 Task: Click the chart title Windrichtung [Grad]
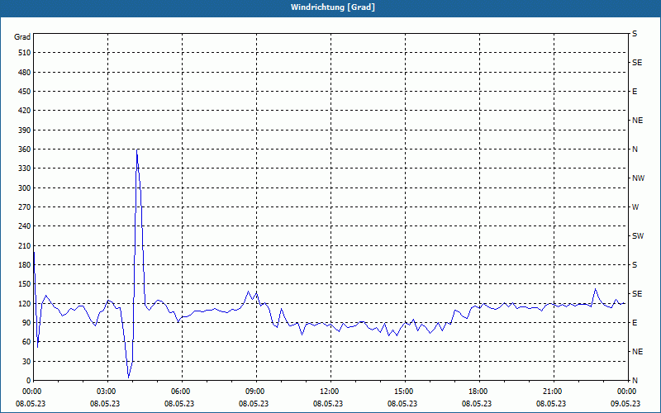333,7
